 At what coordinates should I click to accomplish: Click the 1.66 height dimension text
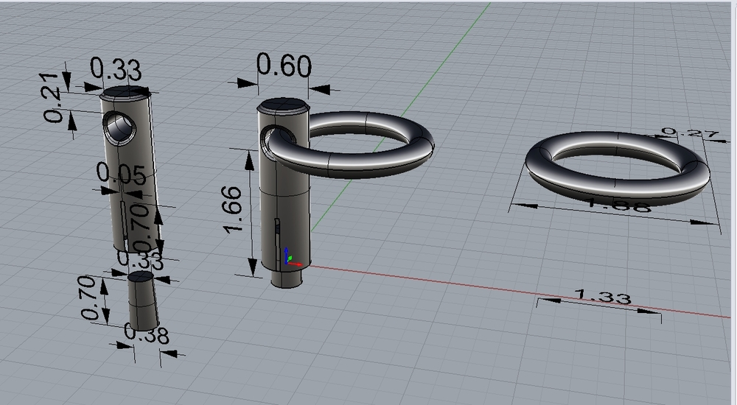pos(233,210)
